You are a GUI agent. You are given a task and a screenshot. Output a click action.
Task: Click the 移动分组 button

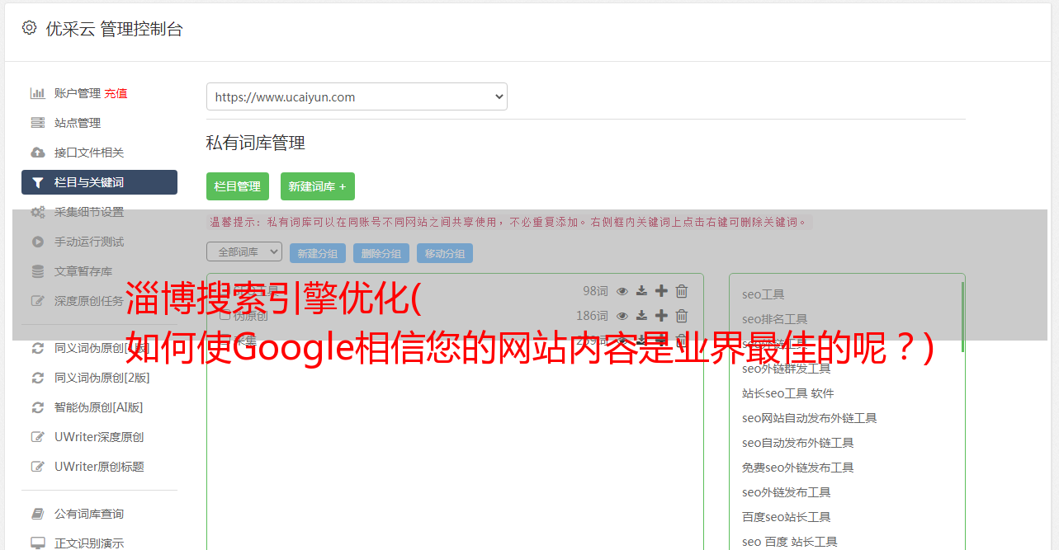point(445,253)
